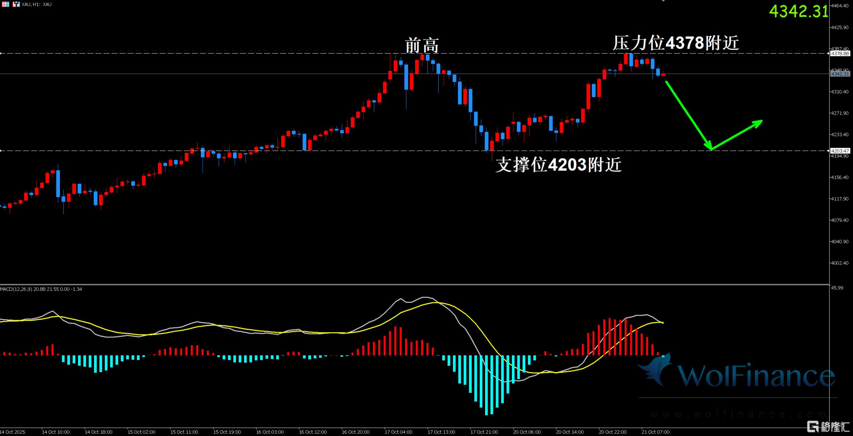
Task: Select the dashed support line left handle
Action: tap(1, 151)
